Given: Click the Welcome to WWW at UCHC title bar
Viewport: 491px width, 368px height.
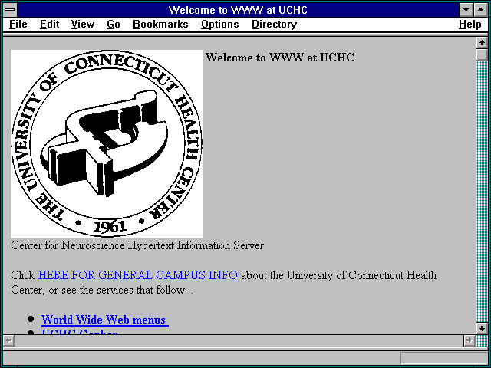Looking at the screenshot, I should click(238, 10).
